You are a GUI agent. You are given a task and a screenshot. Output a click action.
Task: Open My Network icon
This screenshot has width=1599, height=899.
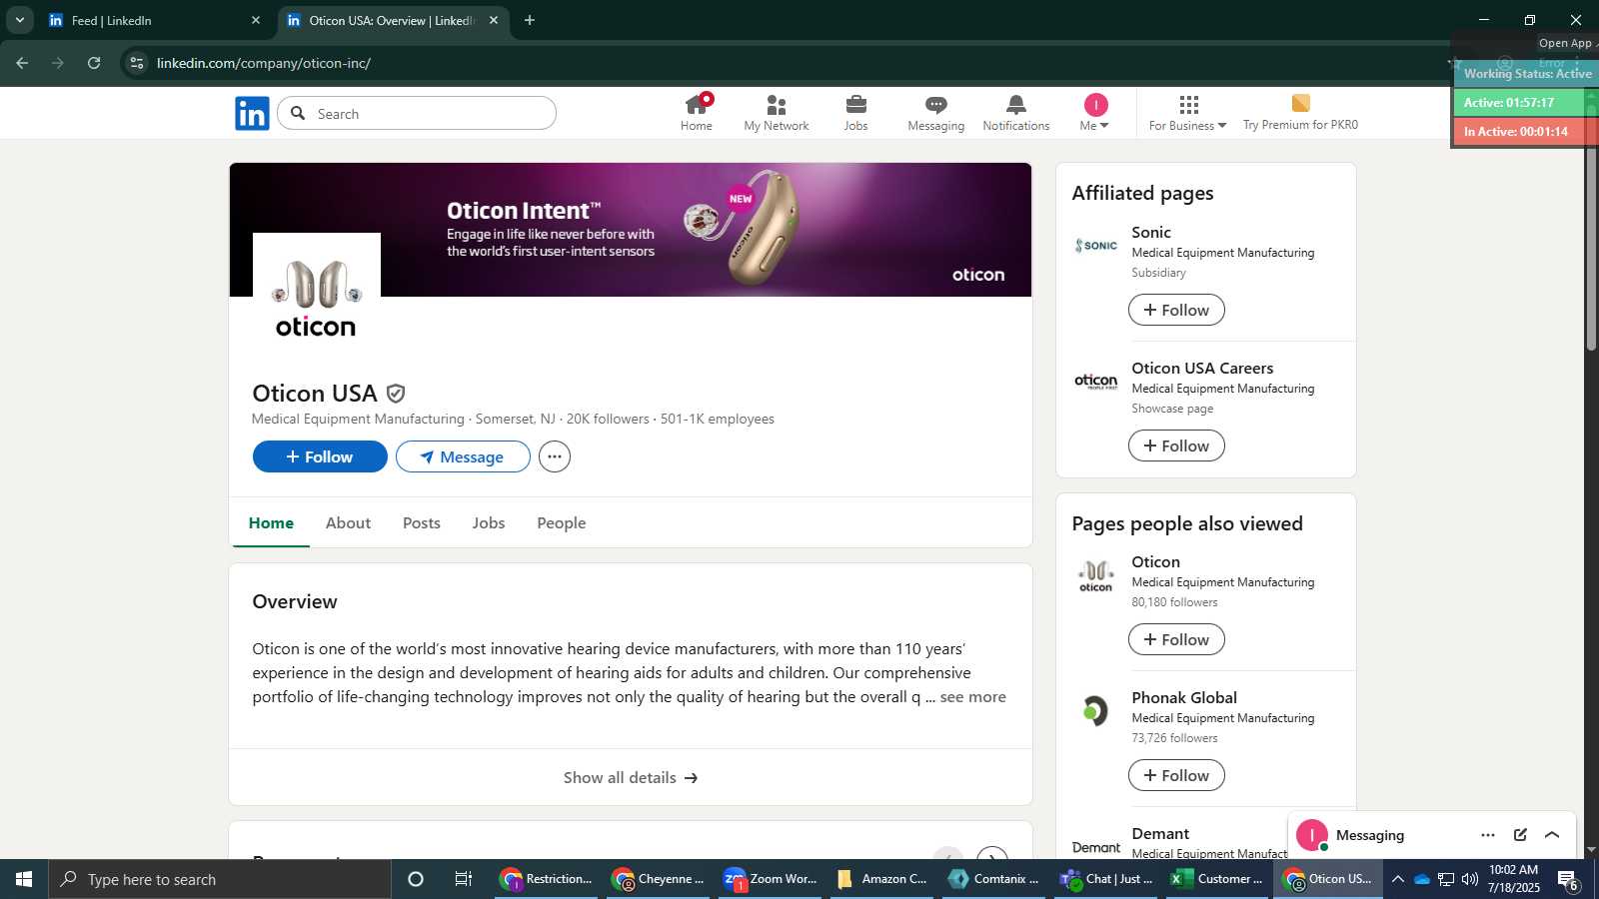pos(777,113)
